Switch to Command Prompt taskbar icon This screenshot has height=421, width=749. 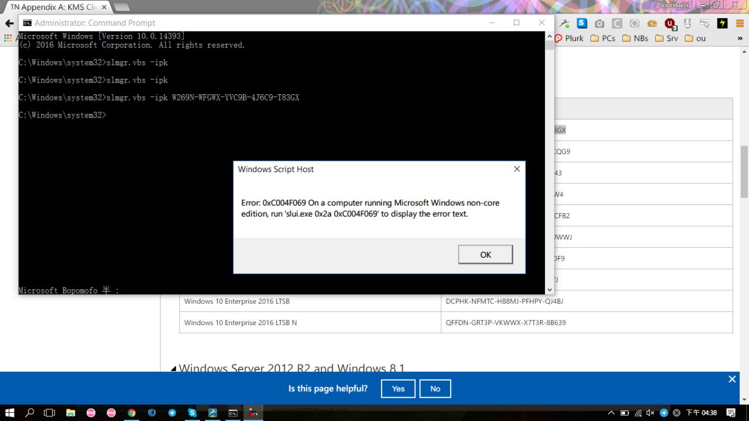click(233, 412)
